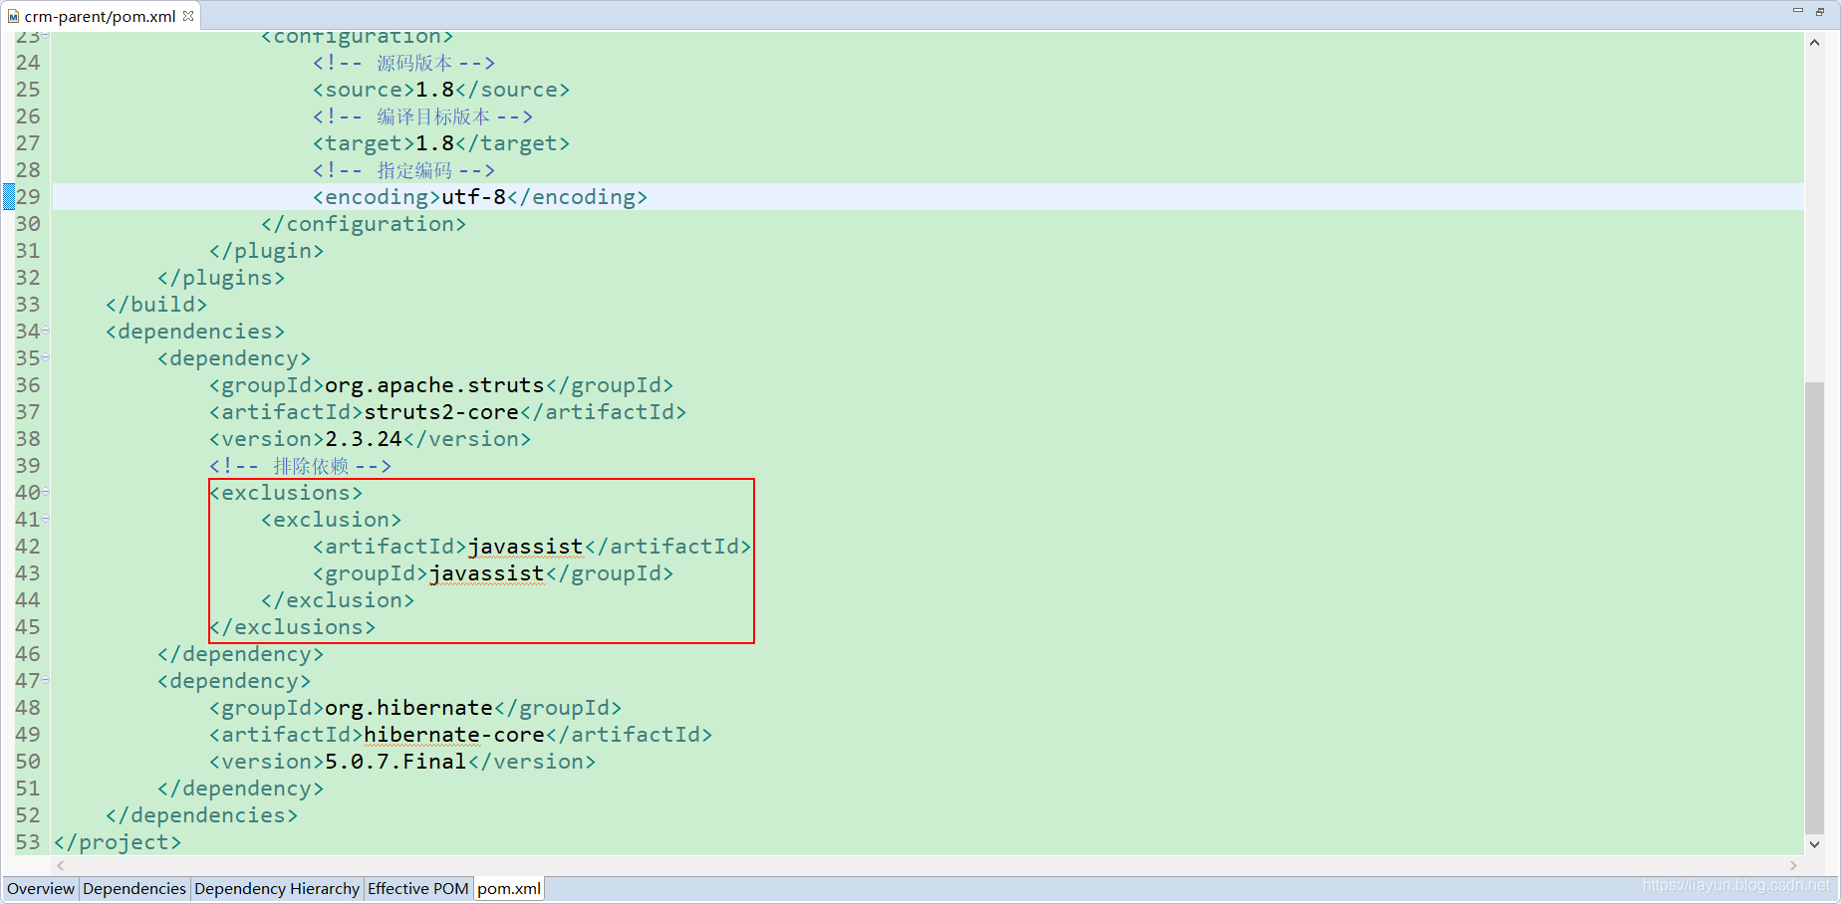Collapse the dependency fold at line 47
This screenshot has width=1841, height=904.
46,680
